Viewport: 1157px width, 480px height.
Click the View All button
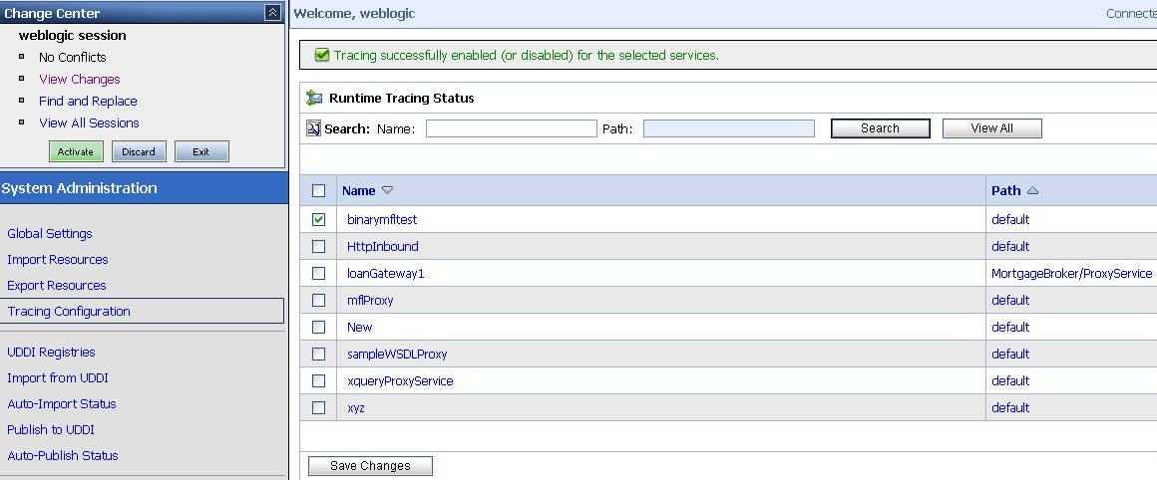[991, 128]
